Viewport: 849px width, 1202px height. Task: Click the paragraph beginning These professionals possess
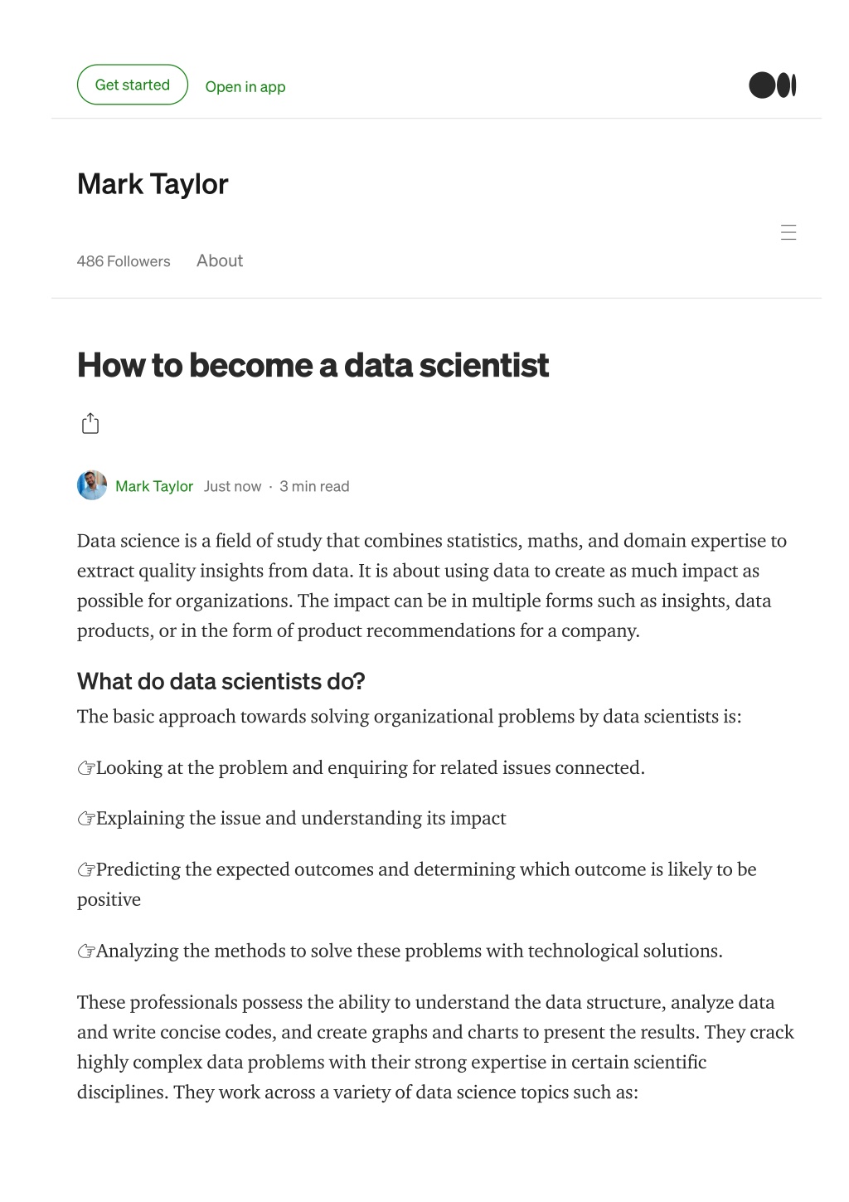coord(435,1047)
